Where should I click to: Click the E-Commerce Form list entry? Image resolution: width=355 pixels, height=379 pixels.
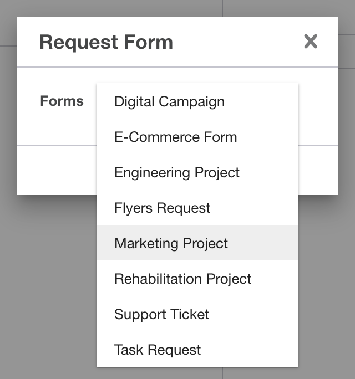pos(176,137)
